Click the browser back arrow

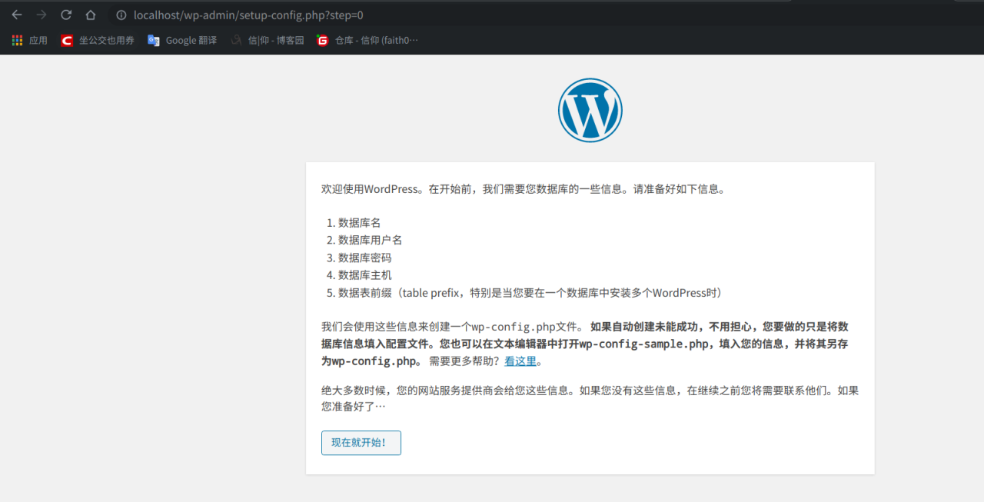[x=17, y=14]
